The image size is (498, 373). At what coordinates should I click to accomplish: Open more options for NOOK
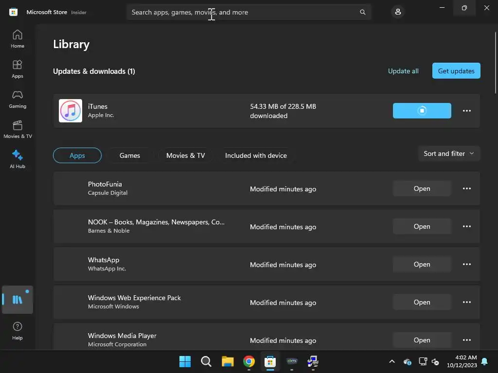(x=466, y=226)
